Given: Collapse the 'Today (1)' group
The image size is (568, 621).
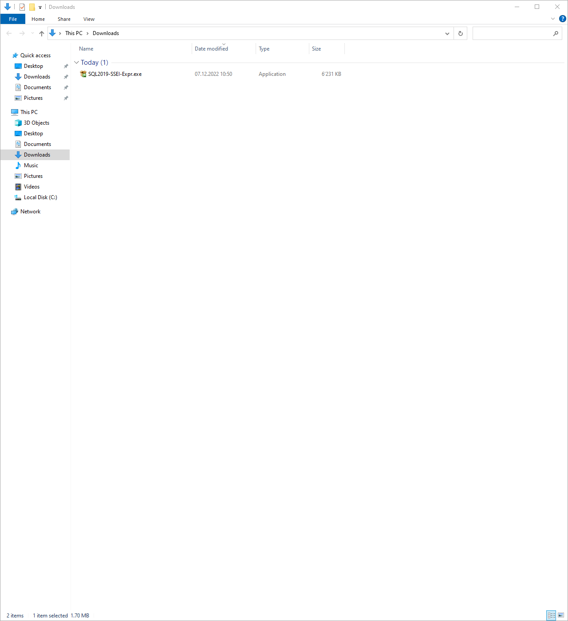Looking at the screenshot, I should point(76,63).
